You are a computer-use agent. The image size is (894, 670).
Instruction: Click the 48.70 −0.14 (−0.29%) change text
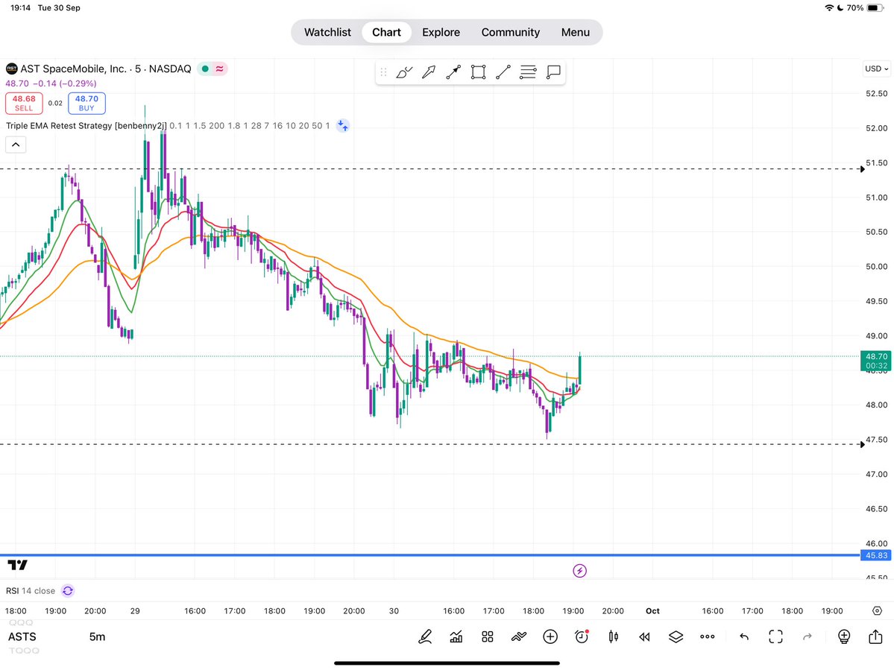(51, 83)
